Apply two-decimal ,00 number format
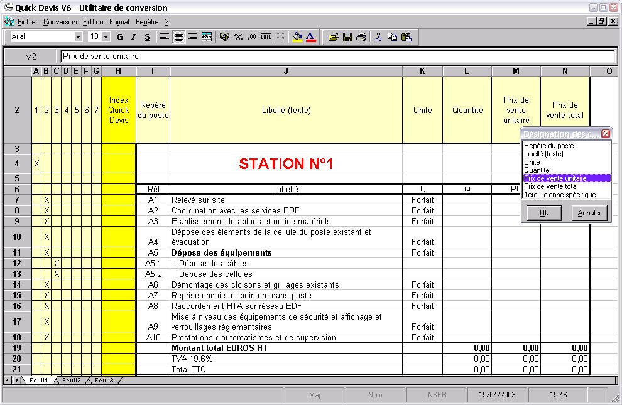 point(252,37)
